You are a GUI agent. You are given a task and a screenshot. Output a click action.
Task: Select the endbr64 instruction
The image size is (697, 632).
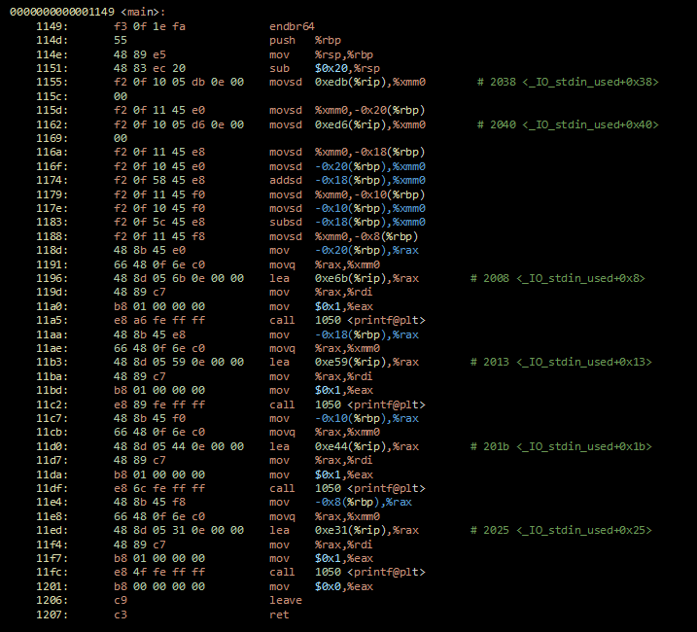(x=292, y=26)
